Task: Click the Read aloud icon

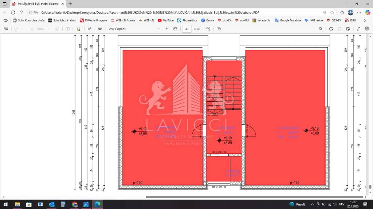Action: (x=90, y=29)
